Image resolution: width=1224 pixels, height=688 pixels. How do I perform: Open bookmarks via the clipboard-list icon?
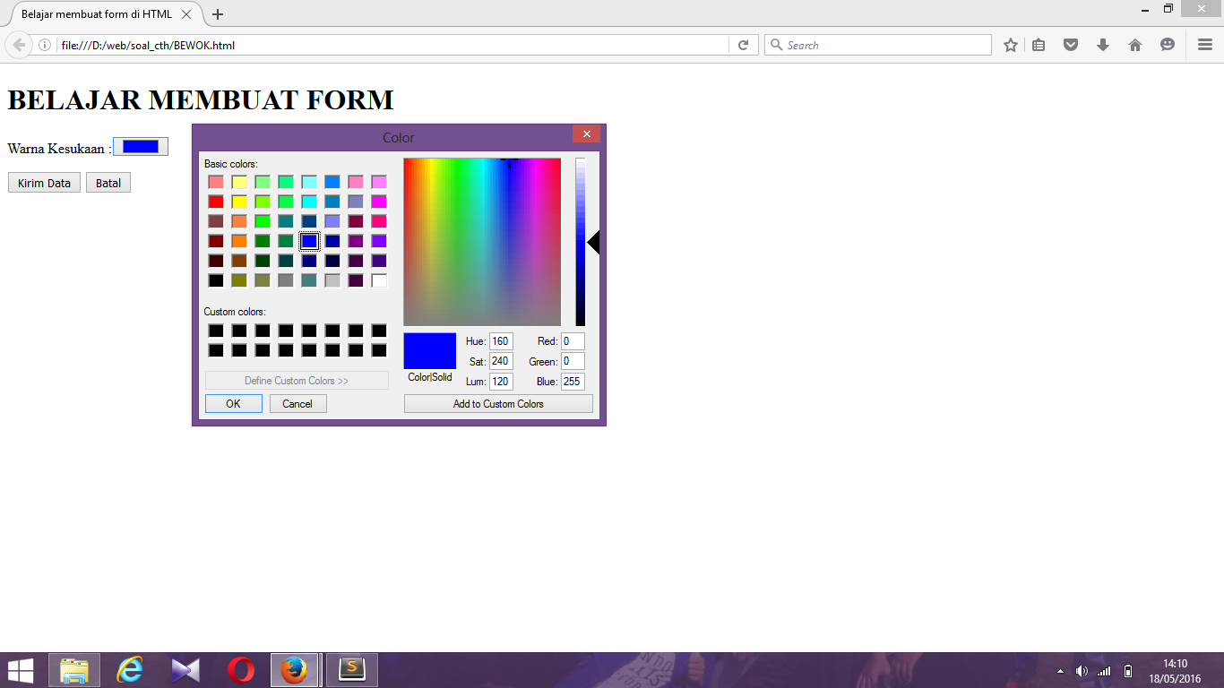pos(1039,44)
